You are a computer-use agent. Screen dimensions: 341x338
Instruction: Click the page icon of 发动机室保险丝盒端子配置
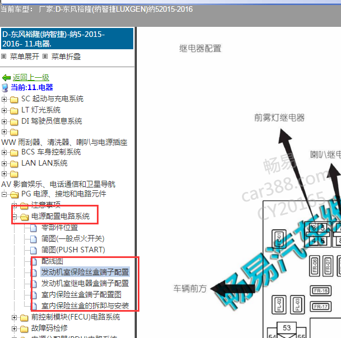pyautogui.click(x=34, y=273)
